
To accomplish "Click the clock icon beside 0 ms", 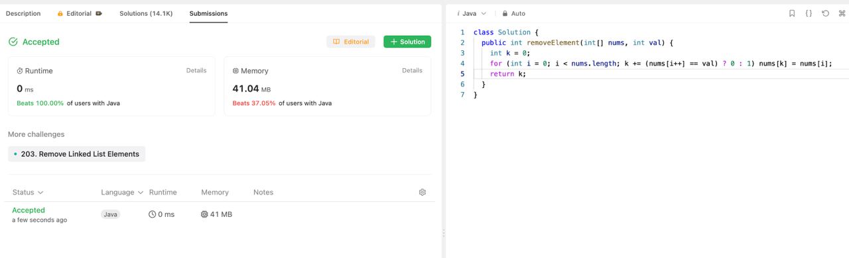I will click(153, 214).
